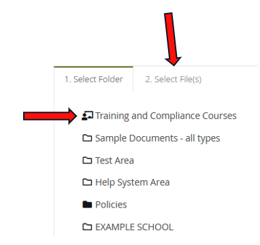Open the Select Folder tab
Screen dimensions: 260x245
93,80
